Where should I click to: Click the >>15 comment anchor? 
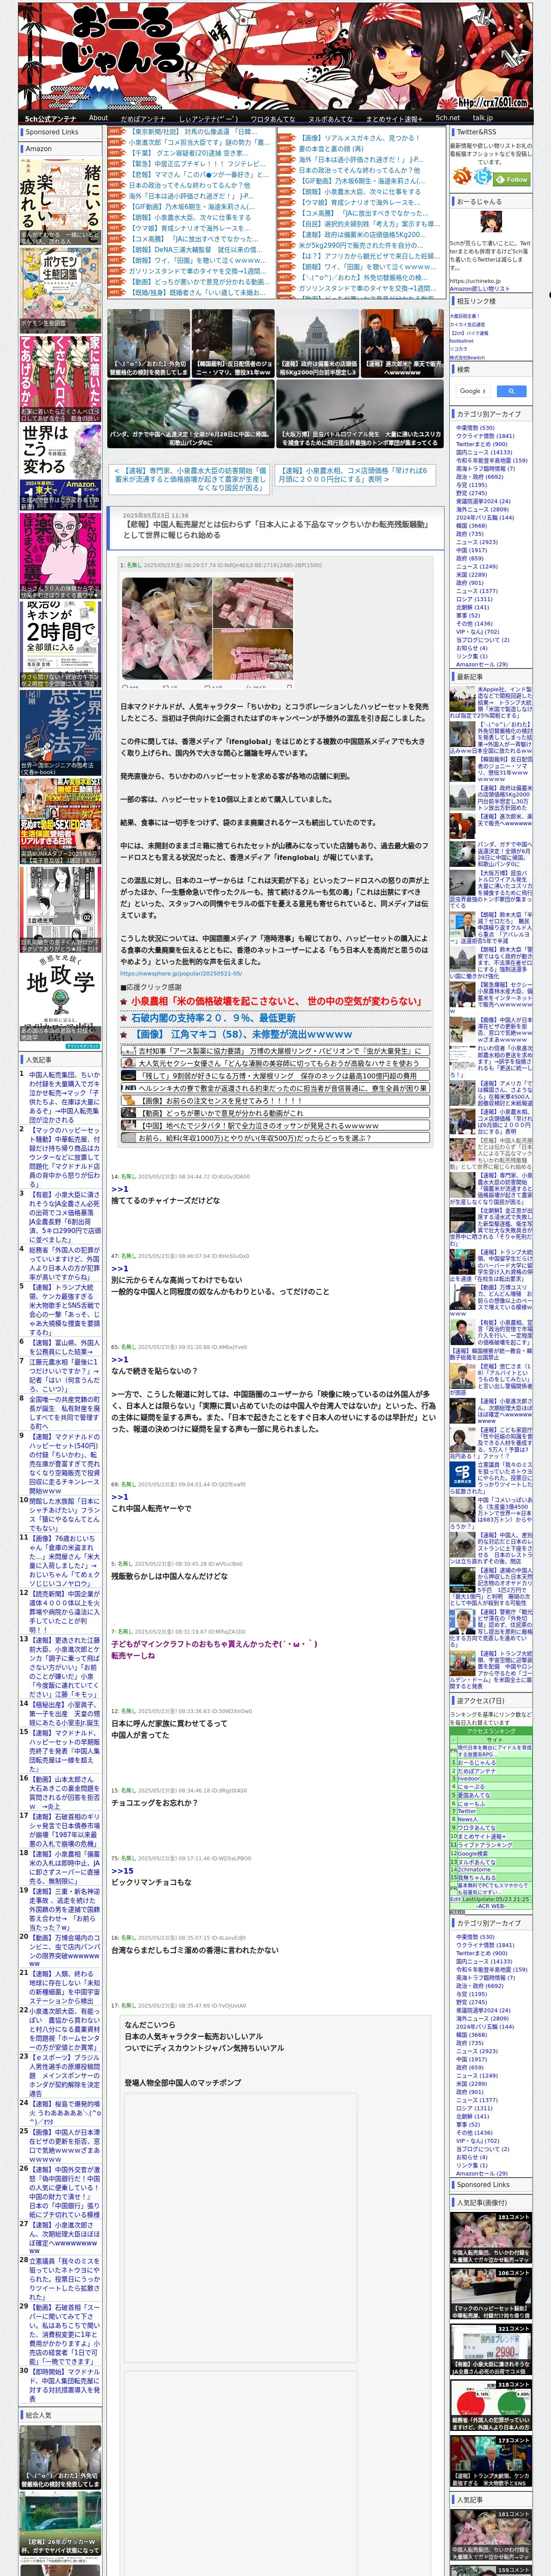tap(122, 1871)
